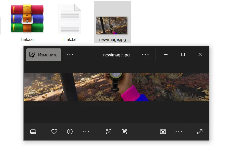The height and width of the screenshot is (146, 235).
Task: Expand the three-dot menu beside Изменить
Action: [x=70, y=55]
